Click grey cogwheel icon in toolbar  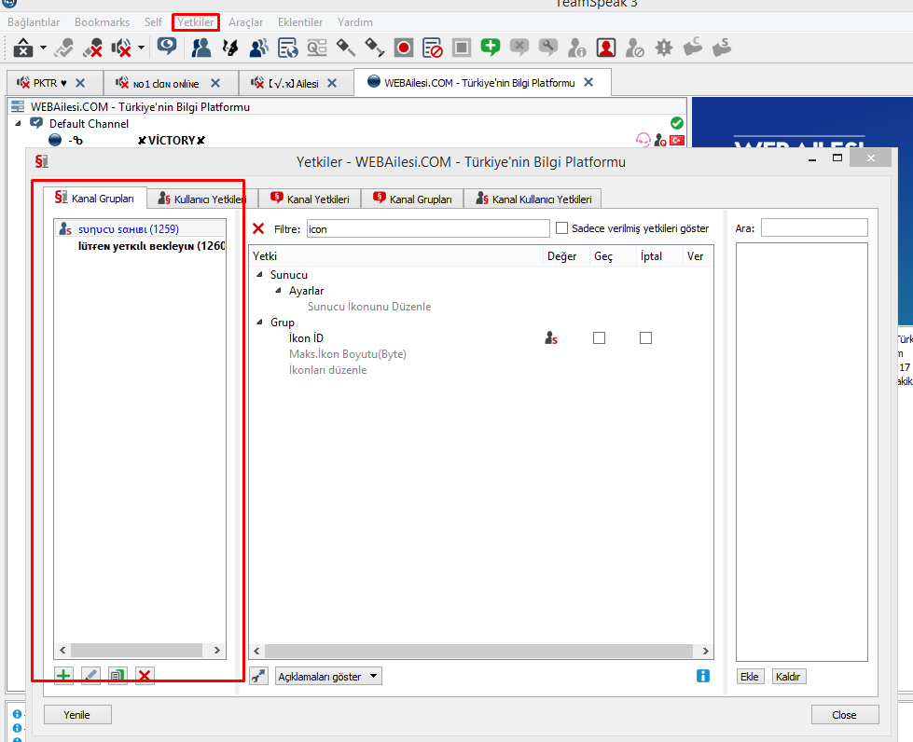pyautogui.click(x=664, y=48)
